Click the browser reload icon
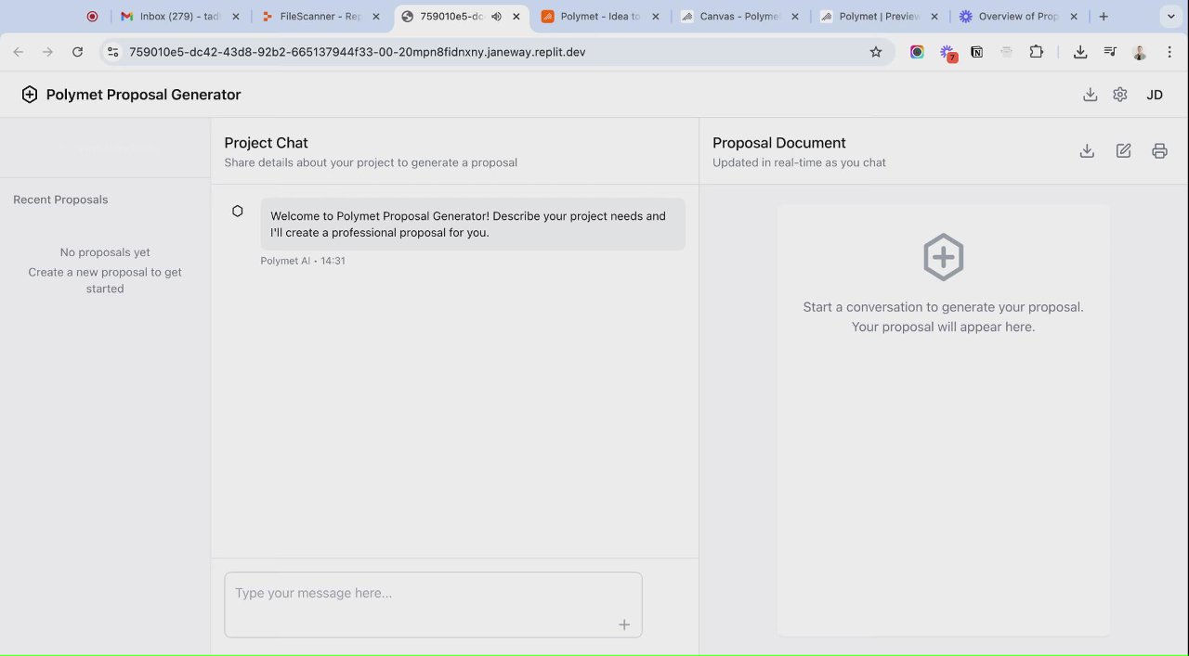Viewport: 1189px width, 656px height. pyautogui.click(x=77, y=52)
